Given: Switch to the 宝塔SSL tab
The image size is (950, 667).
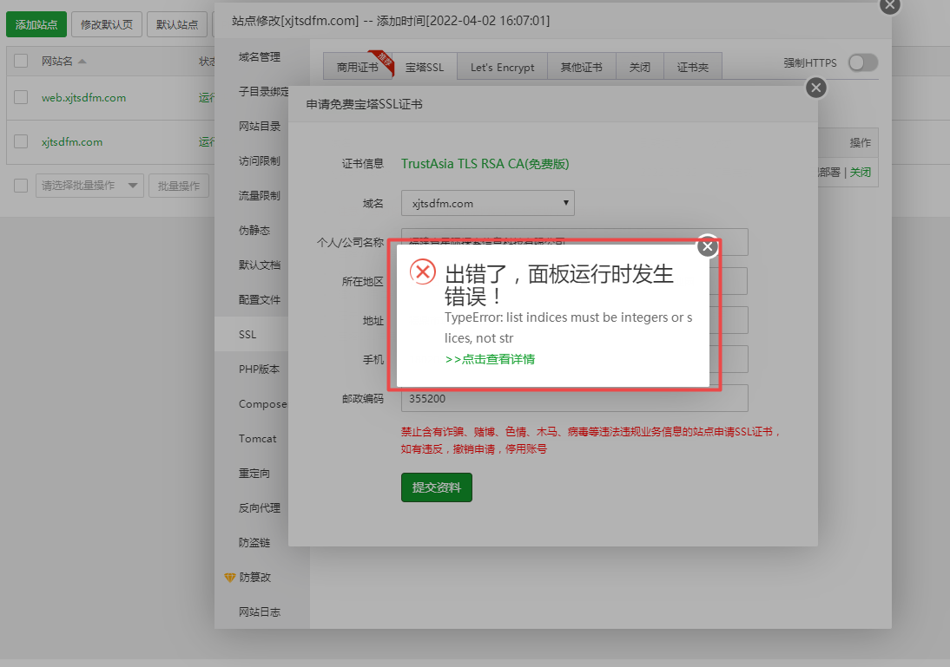Looking at the screenshot, I should point(425,67).
